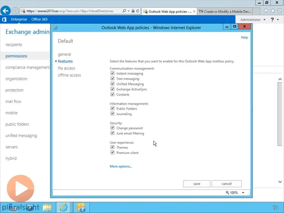Toggle Exchange ActiveSync checkbox
Image resolution: width=284 pixels, height=213 pixels.
click(x=113, y=89)
